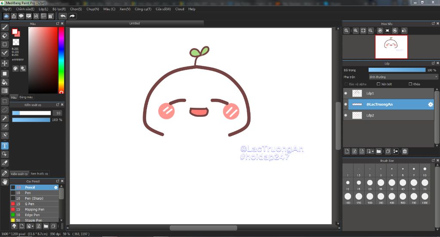Screen dimensions: 440x237
Task: Toggle visibility of Lớp1 layer
Action: pos(346,94)
